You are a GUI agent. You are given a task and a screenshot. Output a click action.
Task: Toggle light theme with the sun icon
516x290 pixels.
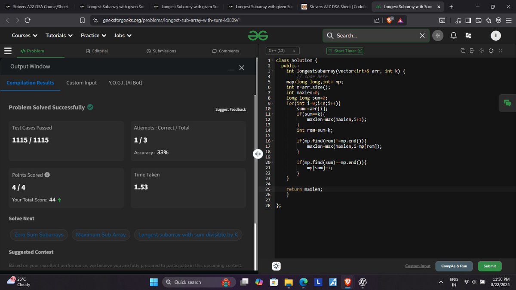click(437, 35)
